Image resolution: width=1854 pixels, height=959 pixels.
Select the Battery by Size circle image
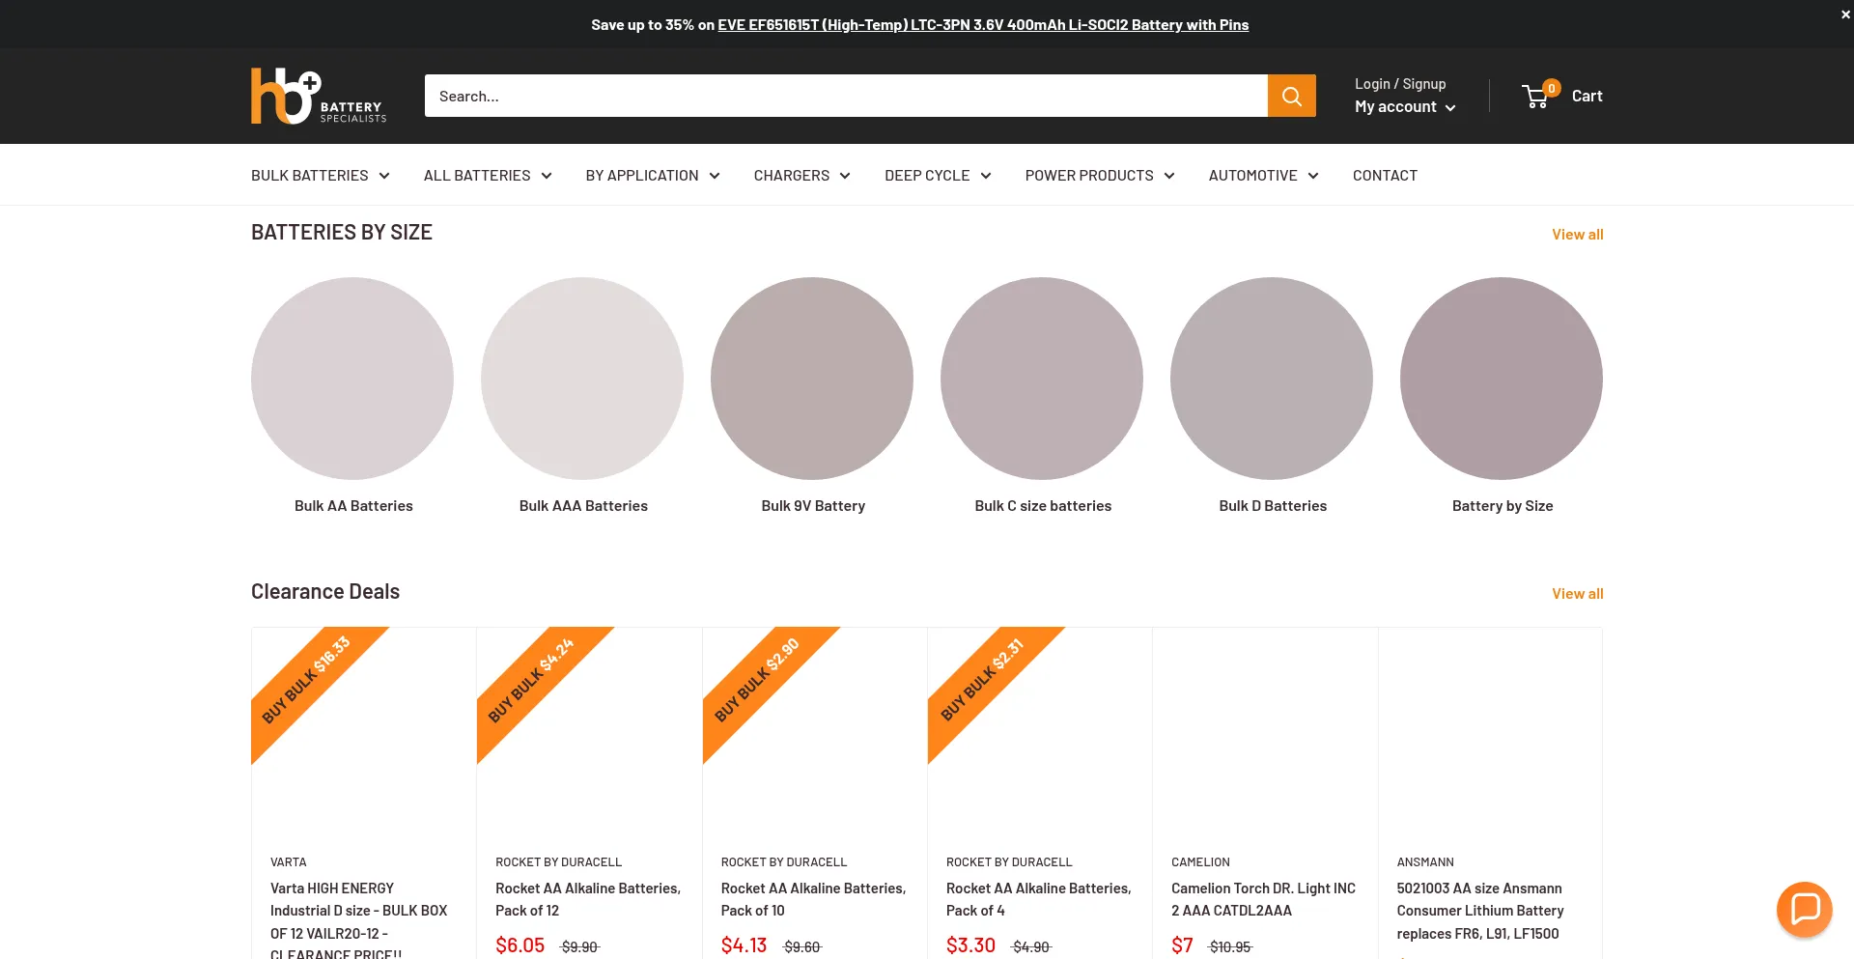click(1502, 379)
